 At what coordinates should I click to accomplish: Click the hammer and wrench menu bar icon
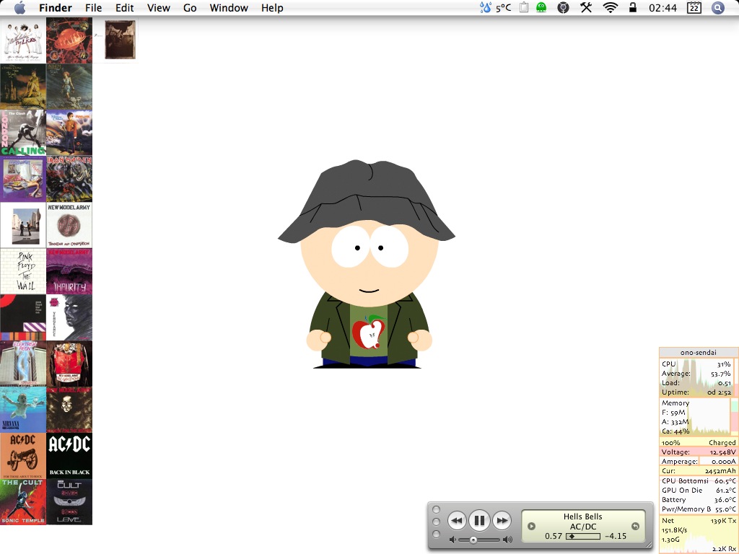[x=586, y=7]
